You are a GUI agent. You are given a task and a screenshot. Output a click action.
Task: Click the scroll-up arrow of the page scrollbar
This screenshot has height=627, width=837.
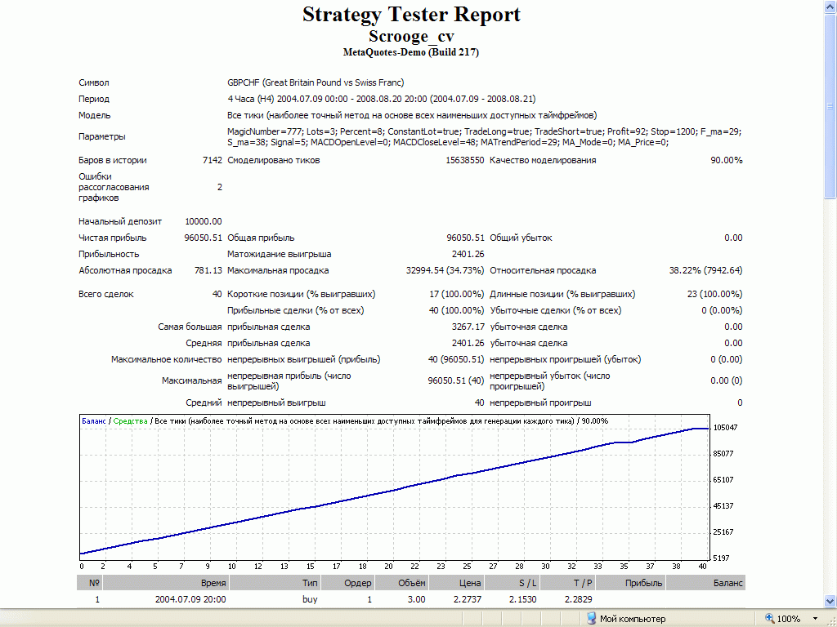830,6
